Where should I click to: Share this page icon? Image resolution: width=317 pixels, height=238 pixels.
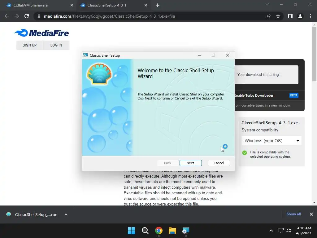point(268,16)
